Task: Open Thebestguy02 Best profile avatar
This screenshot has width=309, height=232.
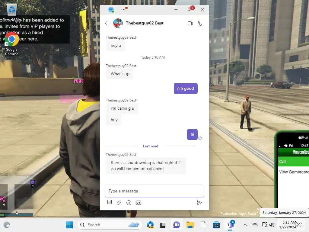Action: pyautogui.click(x=118, y=23)
